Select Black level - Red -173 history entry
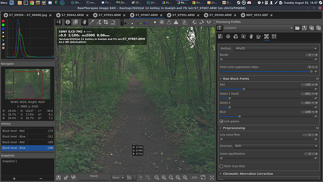Image resolution: width=323 pixels, height=182 pixels. click(x=28, y=131)
